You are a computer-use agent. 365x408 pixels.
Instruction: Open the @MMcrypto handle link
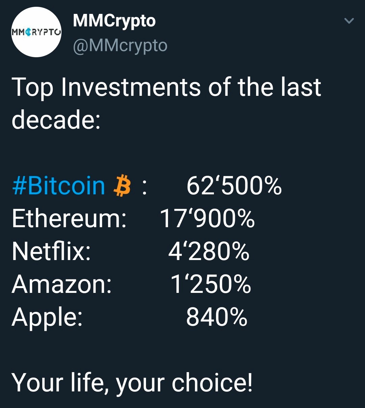click(x=120, y=46)
